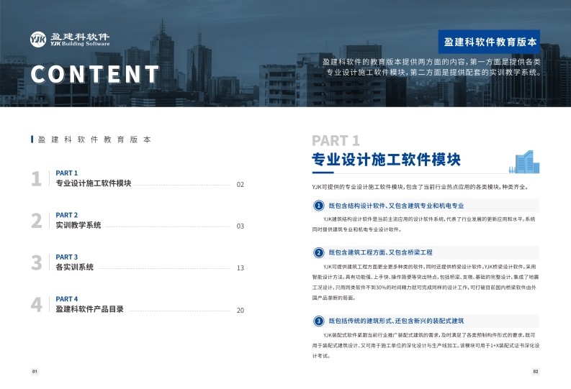Click the large gray number 3 in contents
571x389 pixels.
[36, 263]
